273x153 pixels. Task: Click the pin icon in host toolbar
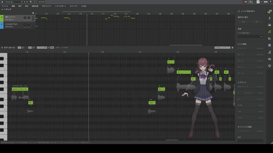(x=271, y=2)
